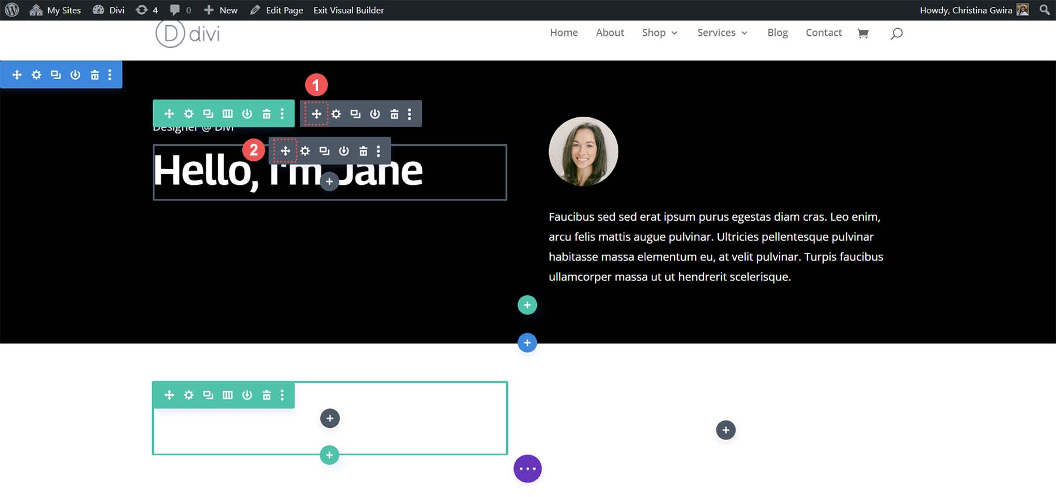Open heading module more options
This screenshot has width=1056, height=497.
coord(378,151)
